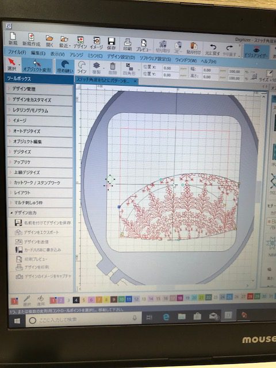Click デザインをエクスポート
276x368 pixels.
tap(37, 232)
